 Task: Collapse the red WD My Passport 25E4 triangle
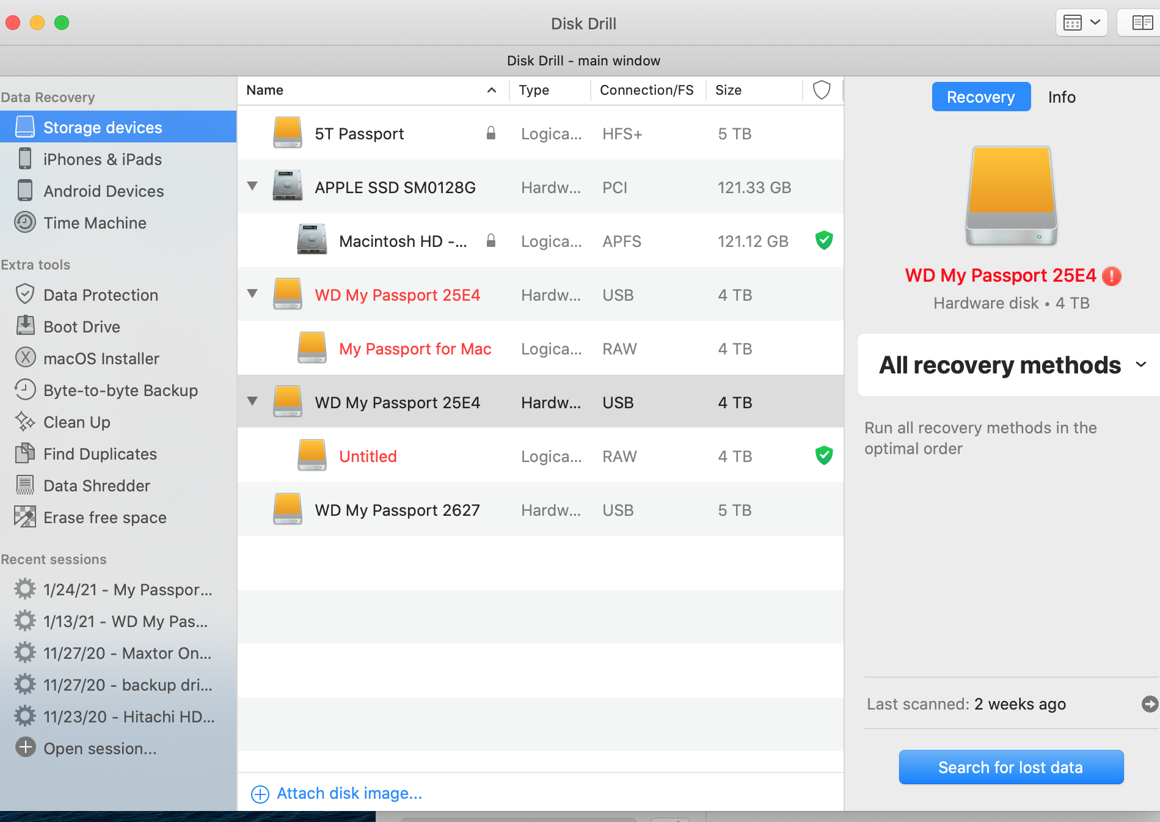click(252, 293)
